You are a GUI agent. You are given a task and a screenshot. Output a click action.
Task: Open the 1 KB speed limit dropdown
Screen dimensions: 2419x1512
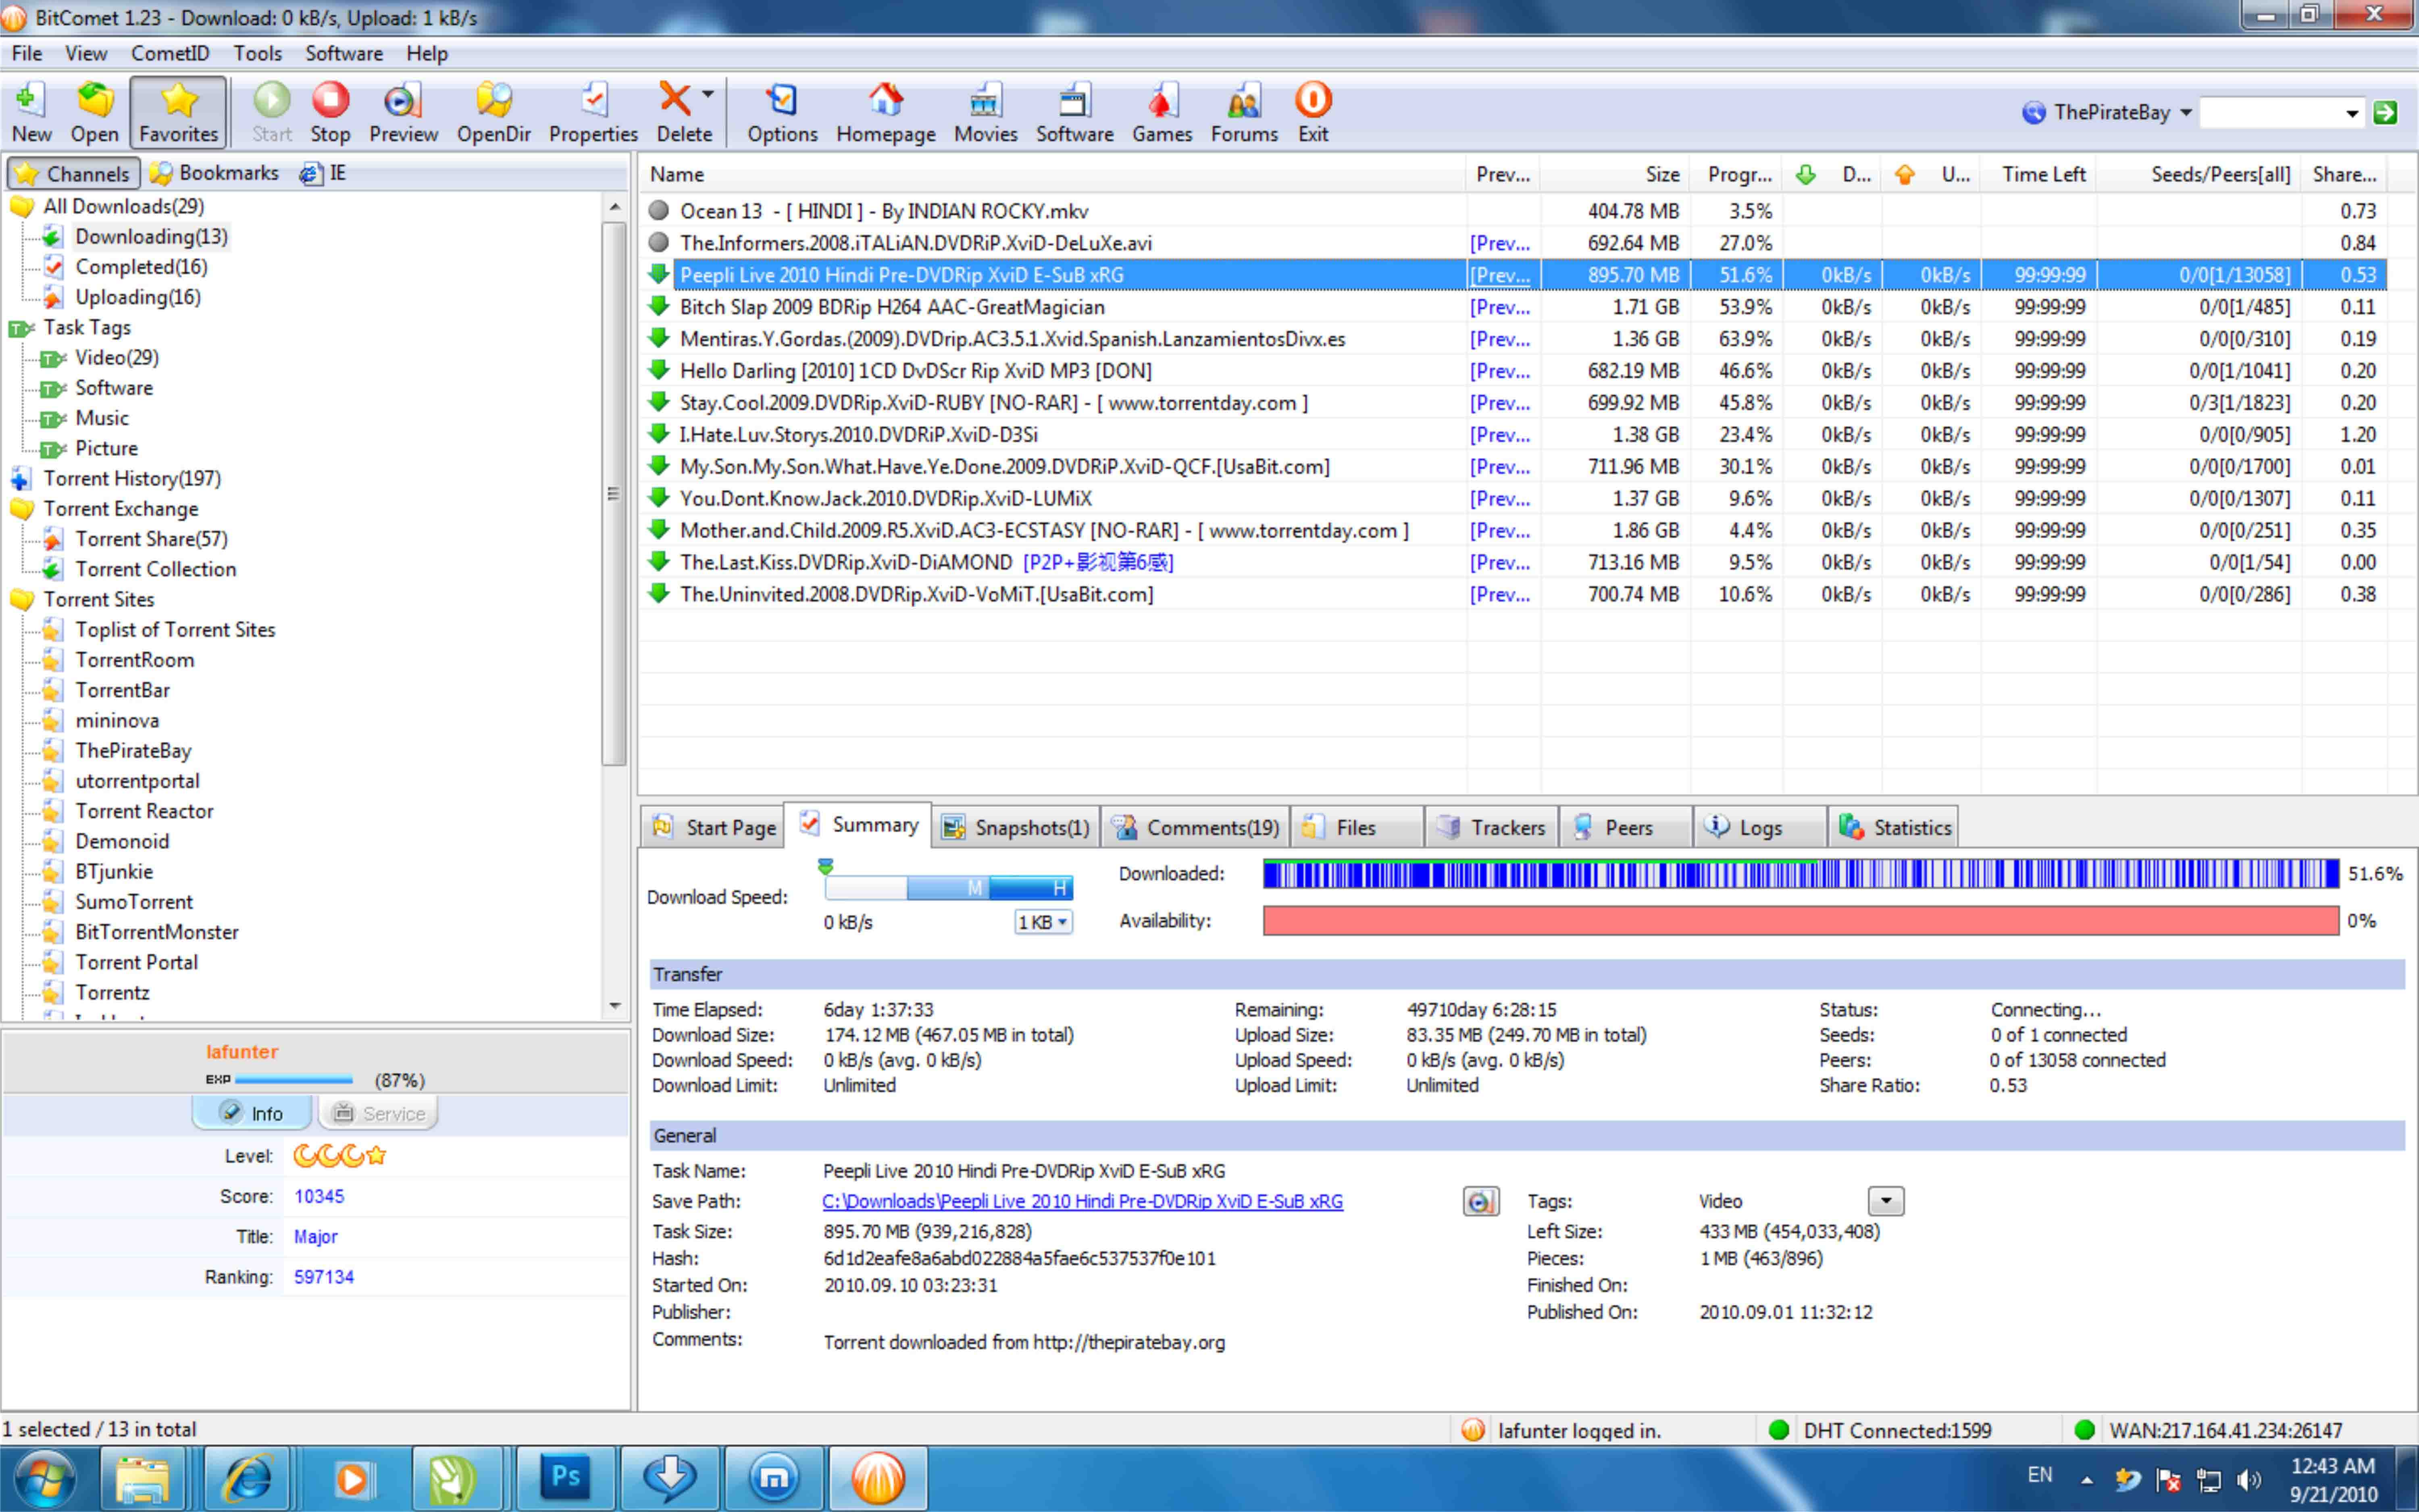click(x=1043, y=922)
